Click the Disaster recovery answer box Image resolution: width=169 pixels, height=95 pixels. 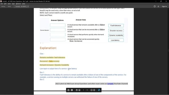[x=116, y=31]
